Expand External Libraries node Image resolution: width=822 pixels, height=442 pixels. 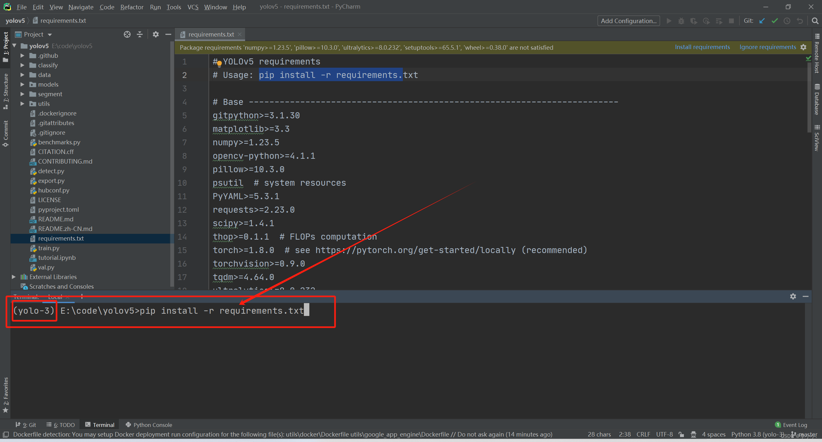pyautogui.click(x=14, y=277)
